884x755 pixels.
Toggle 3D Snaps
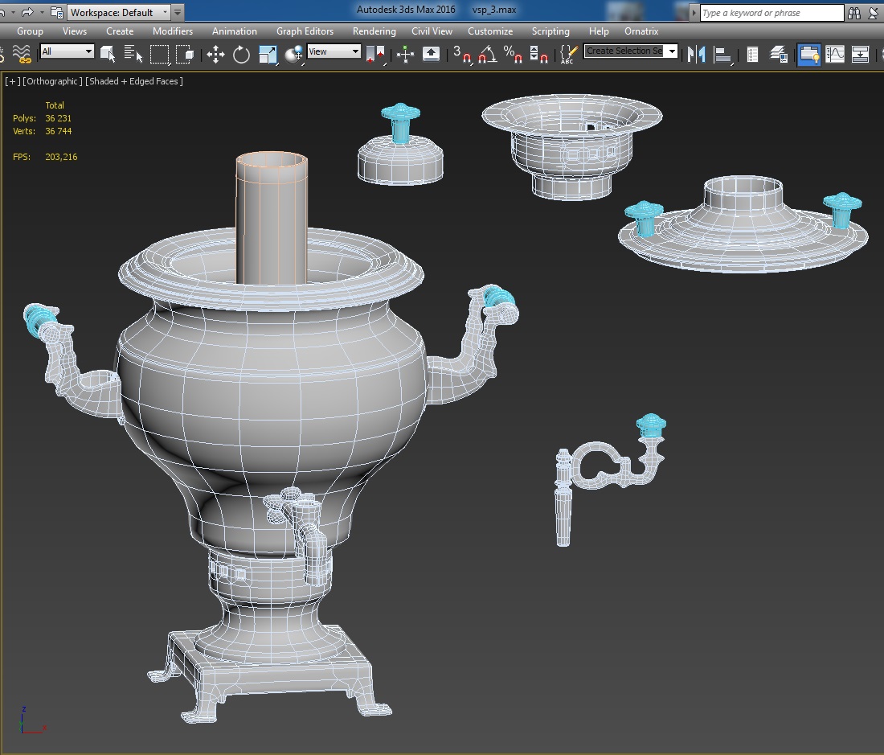click(461, 55)
